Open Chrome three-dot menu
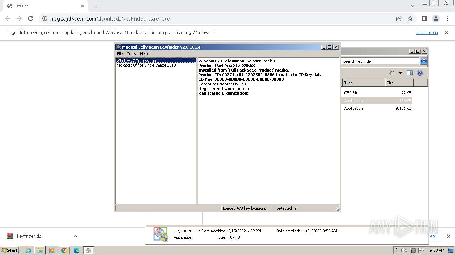The image size is (455, 255). click(x=447, y=18)
